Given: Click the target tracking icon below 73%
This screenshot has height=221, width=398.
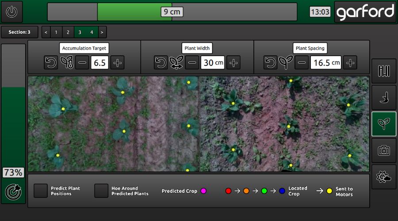Looking at the screenshot, I should click(13, 192).
